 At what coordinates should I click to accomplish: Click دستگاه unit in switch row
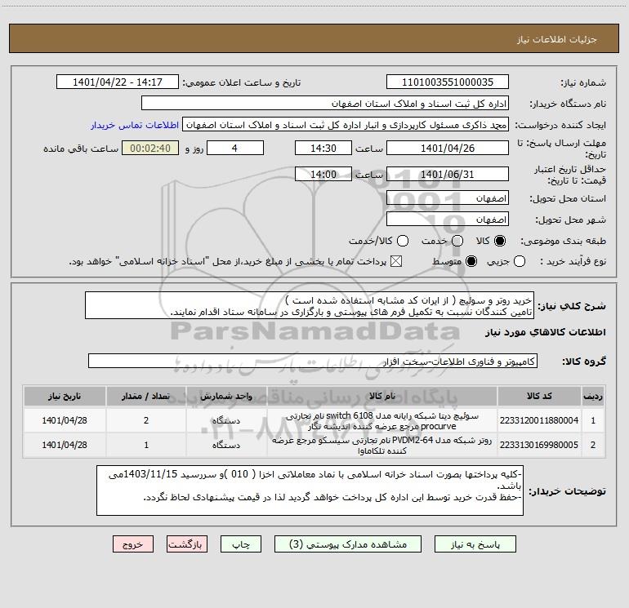click(x=226, y=420)
